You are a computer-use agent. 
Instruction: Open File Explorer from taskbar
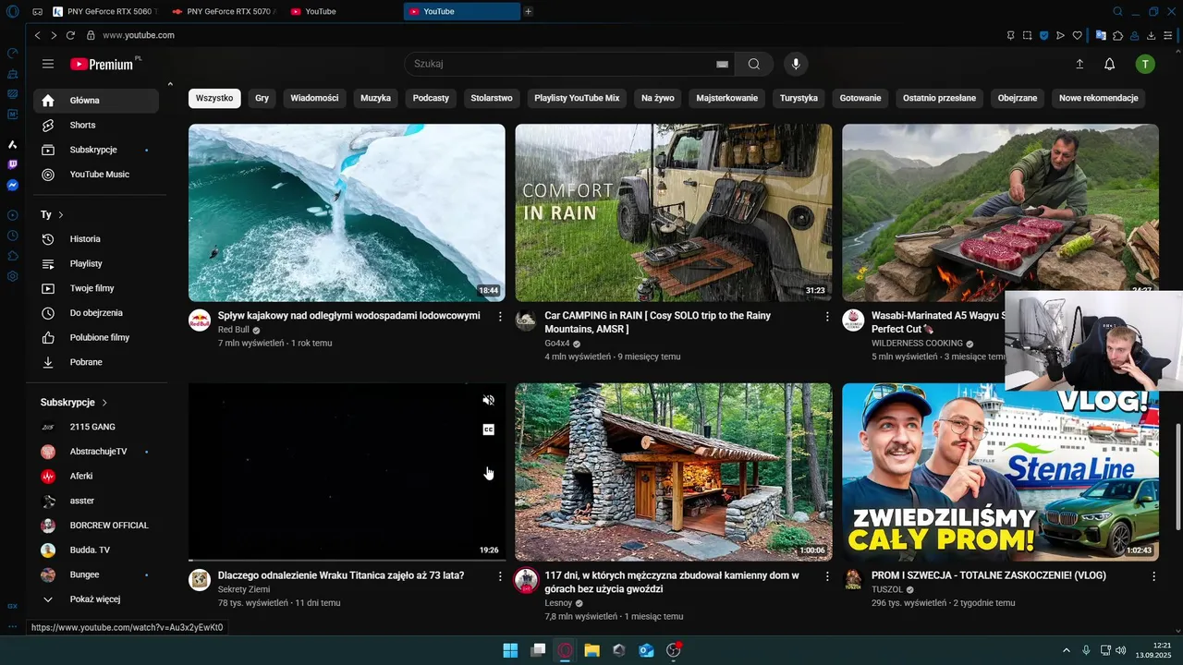pos(591,650)
